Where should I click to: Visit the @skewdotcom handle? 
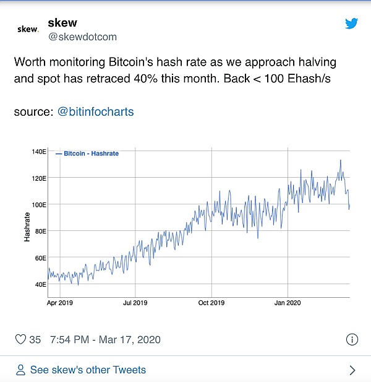pos(82,37)
